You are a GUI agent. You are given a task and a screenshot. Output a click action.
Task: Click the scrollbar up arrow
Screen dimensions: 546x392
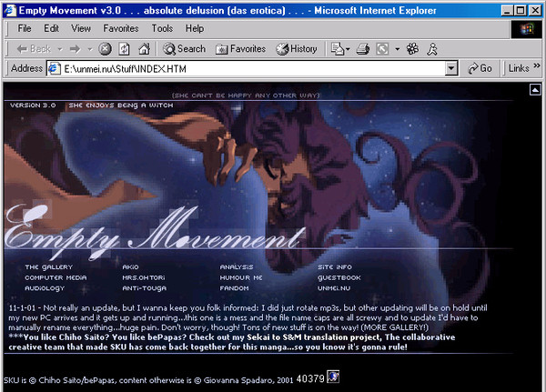coord(535,89)
